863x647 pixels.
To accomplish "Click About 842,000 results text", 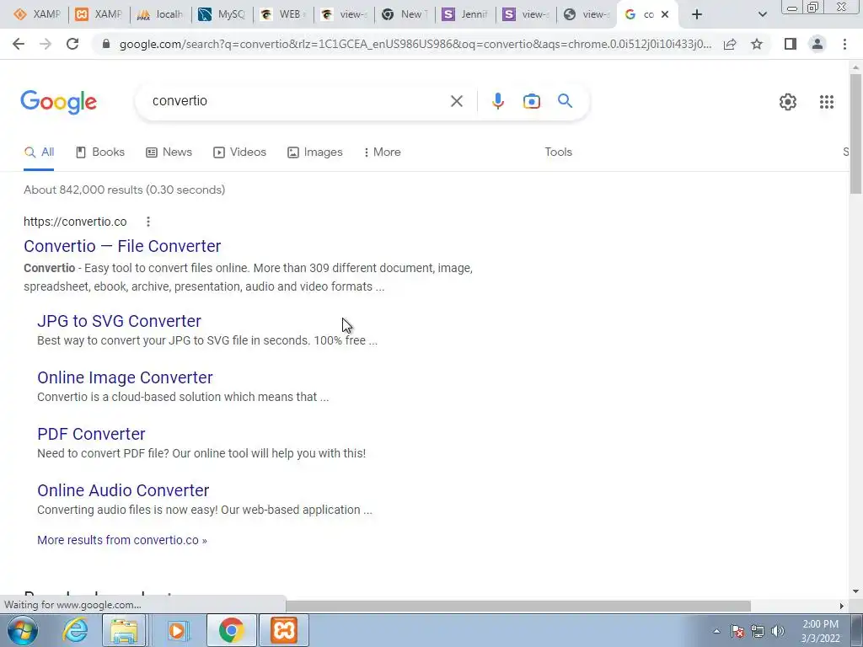I will point(125,190).
